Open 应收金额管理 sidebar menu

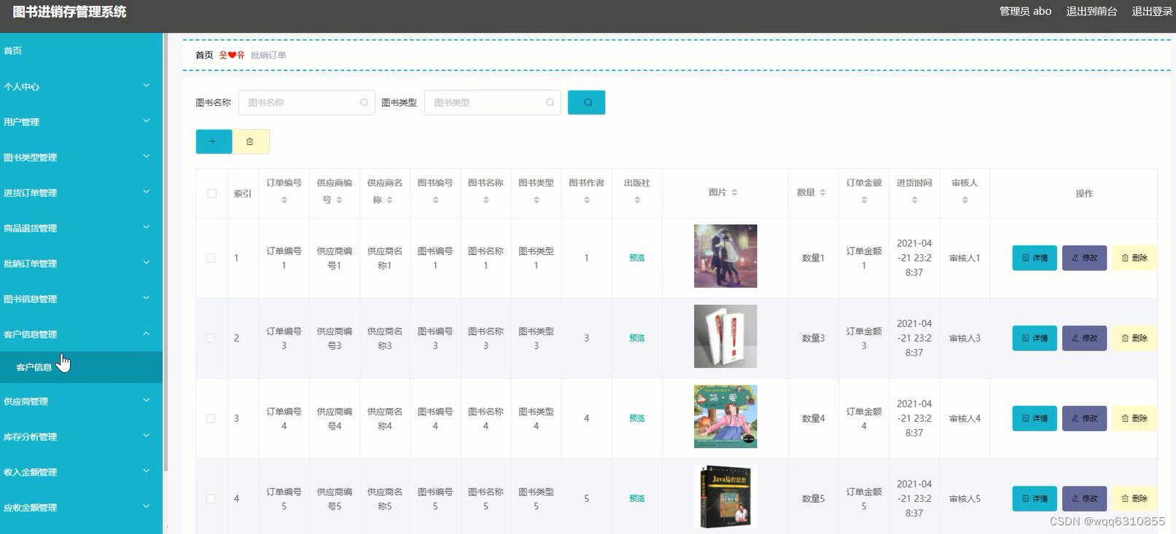click(81, 507)
